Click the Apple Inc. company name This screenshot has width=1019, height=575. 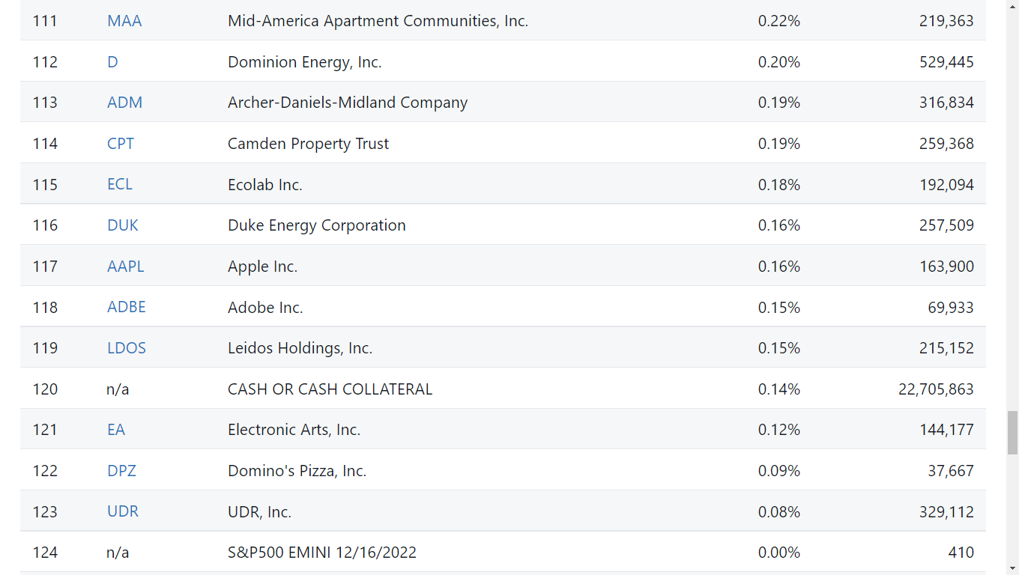(x=262, y=267)
